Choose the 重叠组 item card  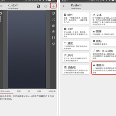tap(104, 68)
